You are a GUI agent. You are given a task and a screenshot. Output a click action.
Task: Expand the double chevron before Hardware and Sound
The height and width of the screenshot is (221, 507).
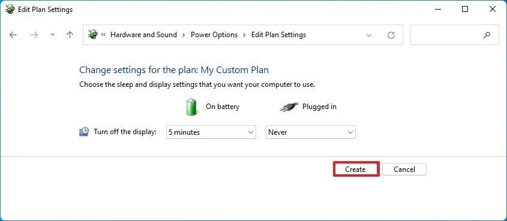[103, 34]
